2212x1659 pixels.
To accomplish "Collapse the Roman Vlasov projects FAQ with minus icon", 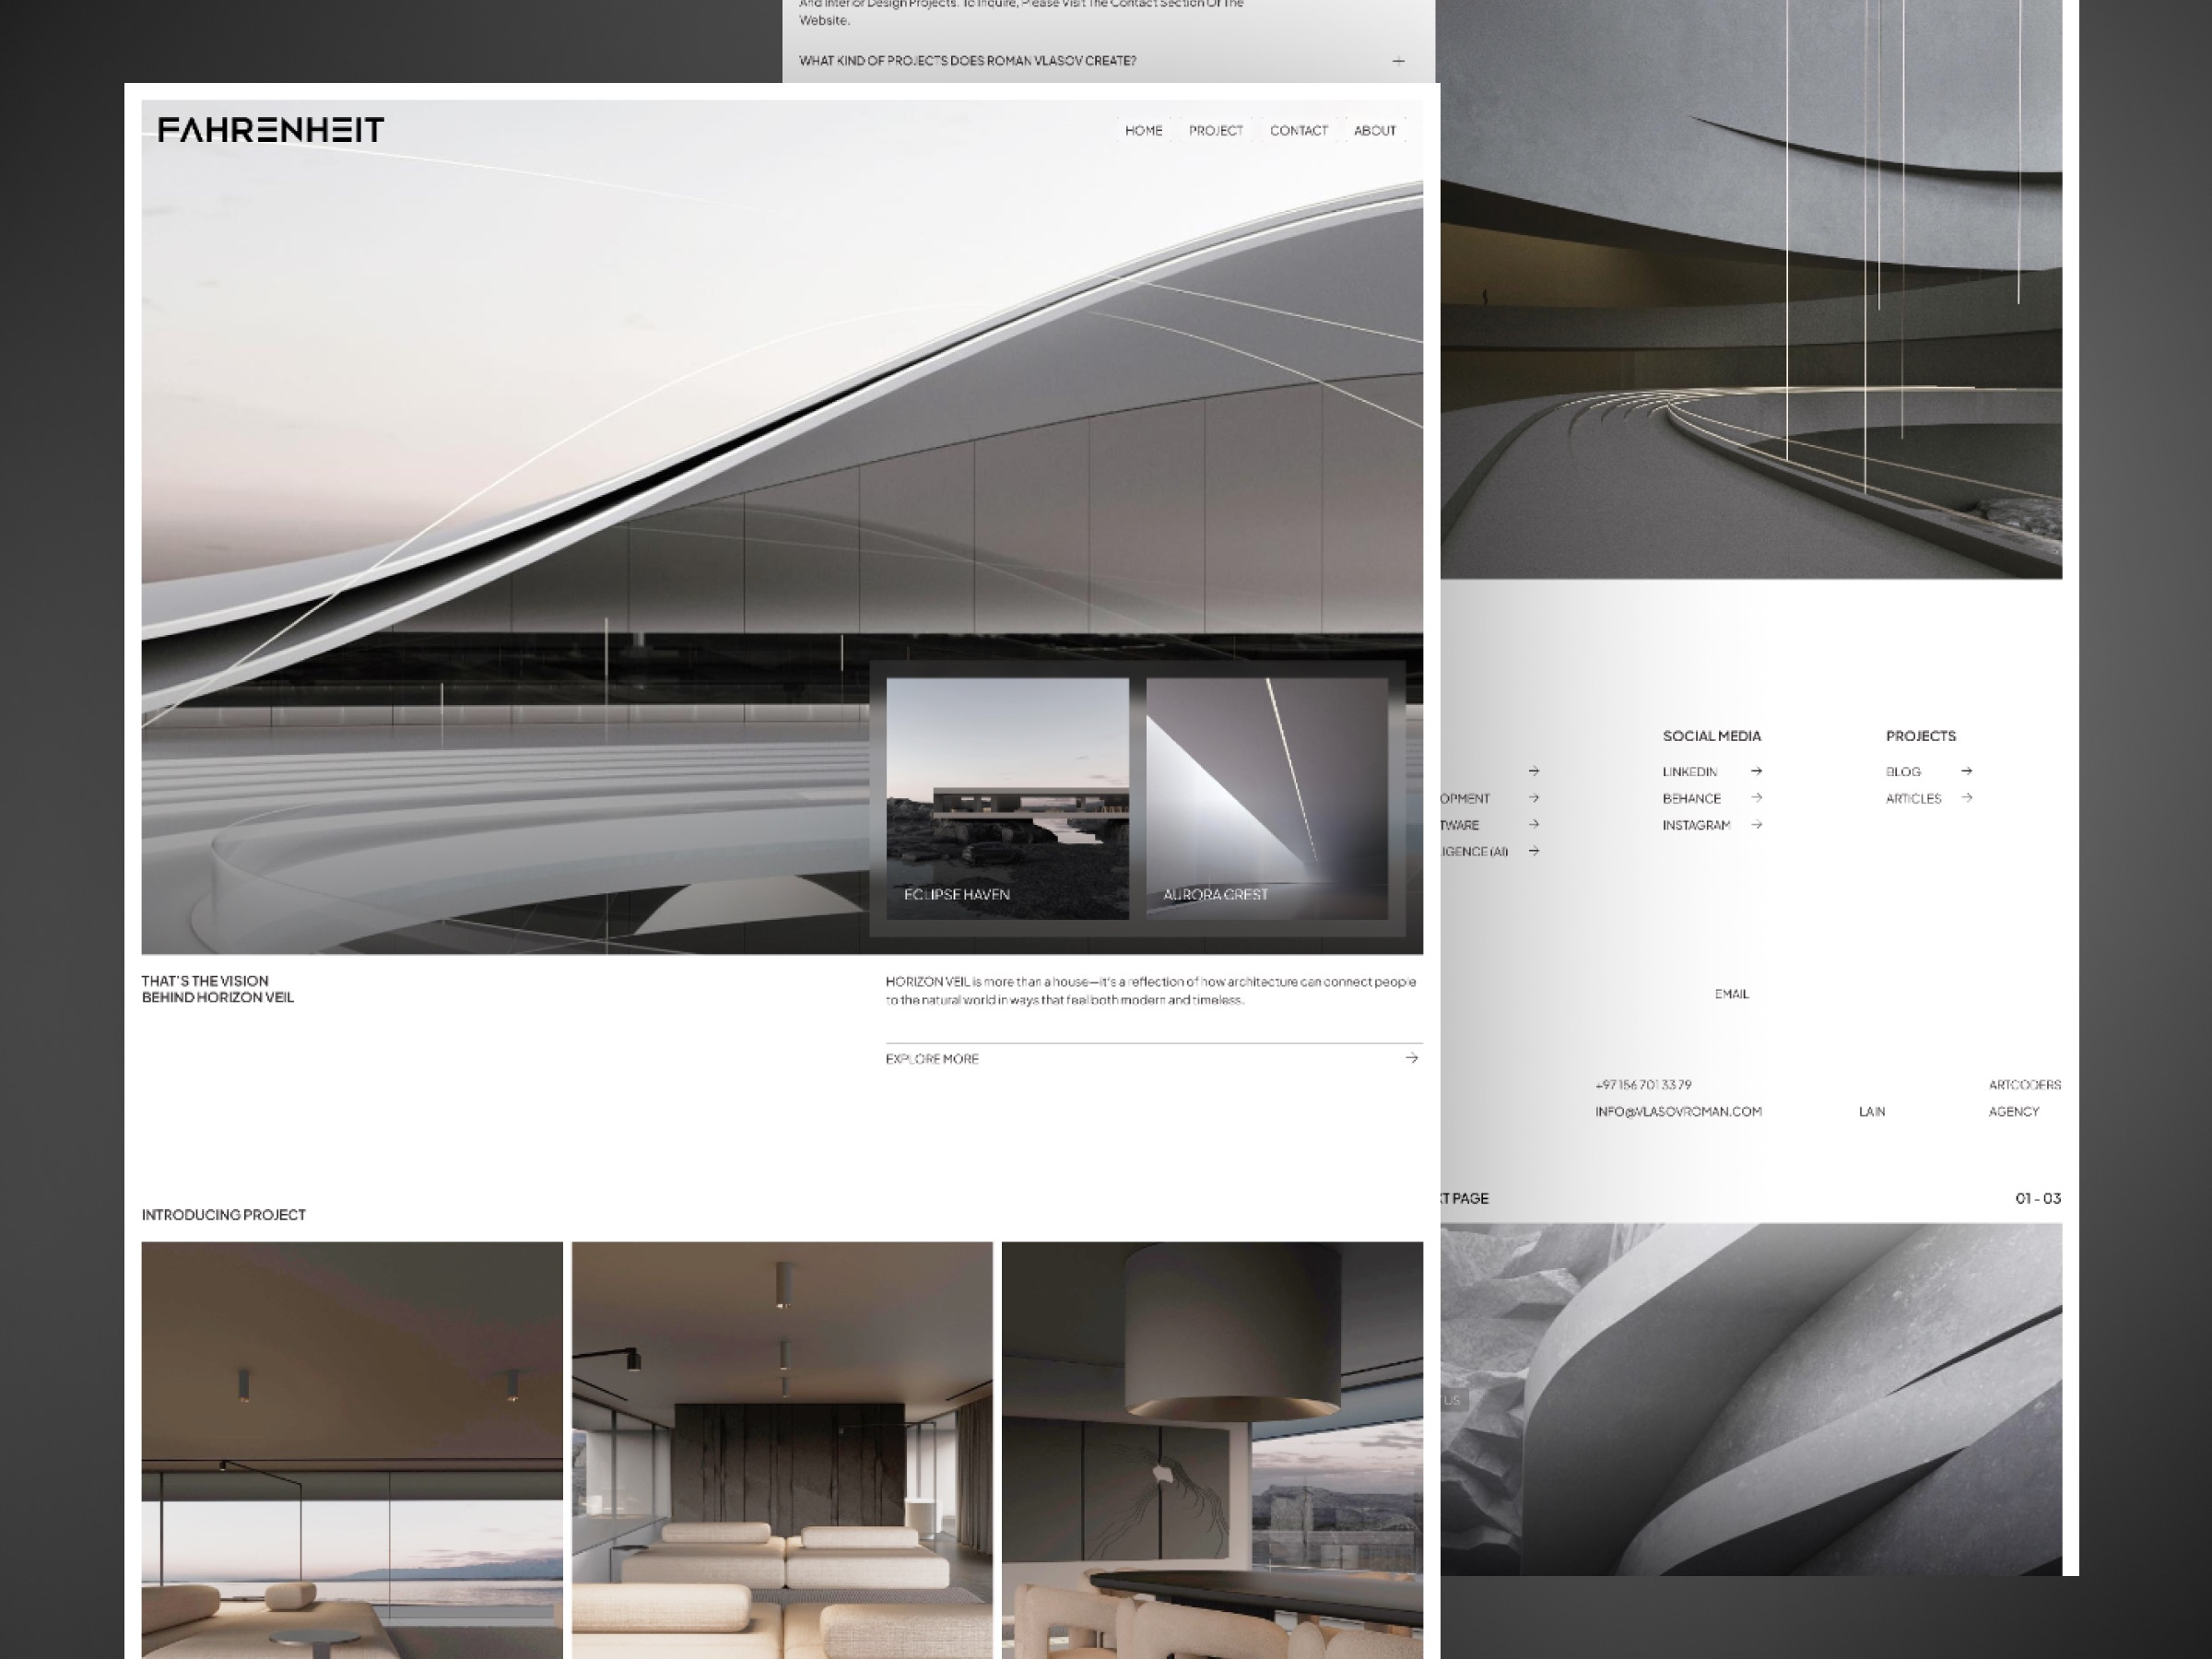I will tap(1398, 61).
